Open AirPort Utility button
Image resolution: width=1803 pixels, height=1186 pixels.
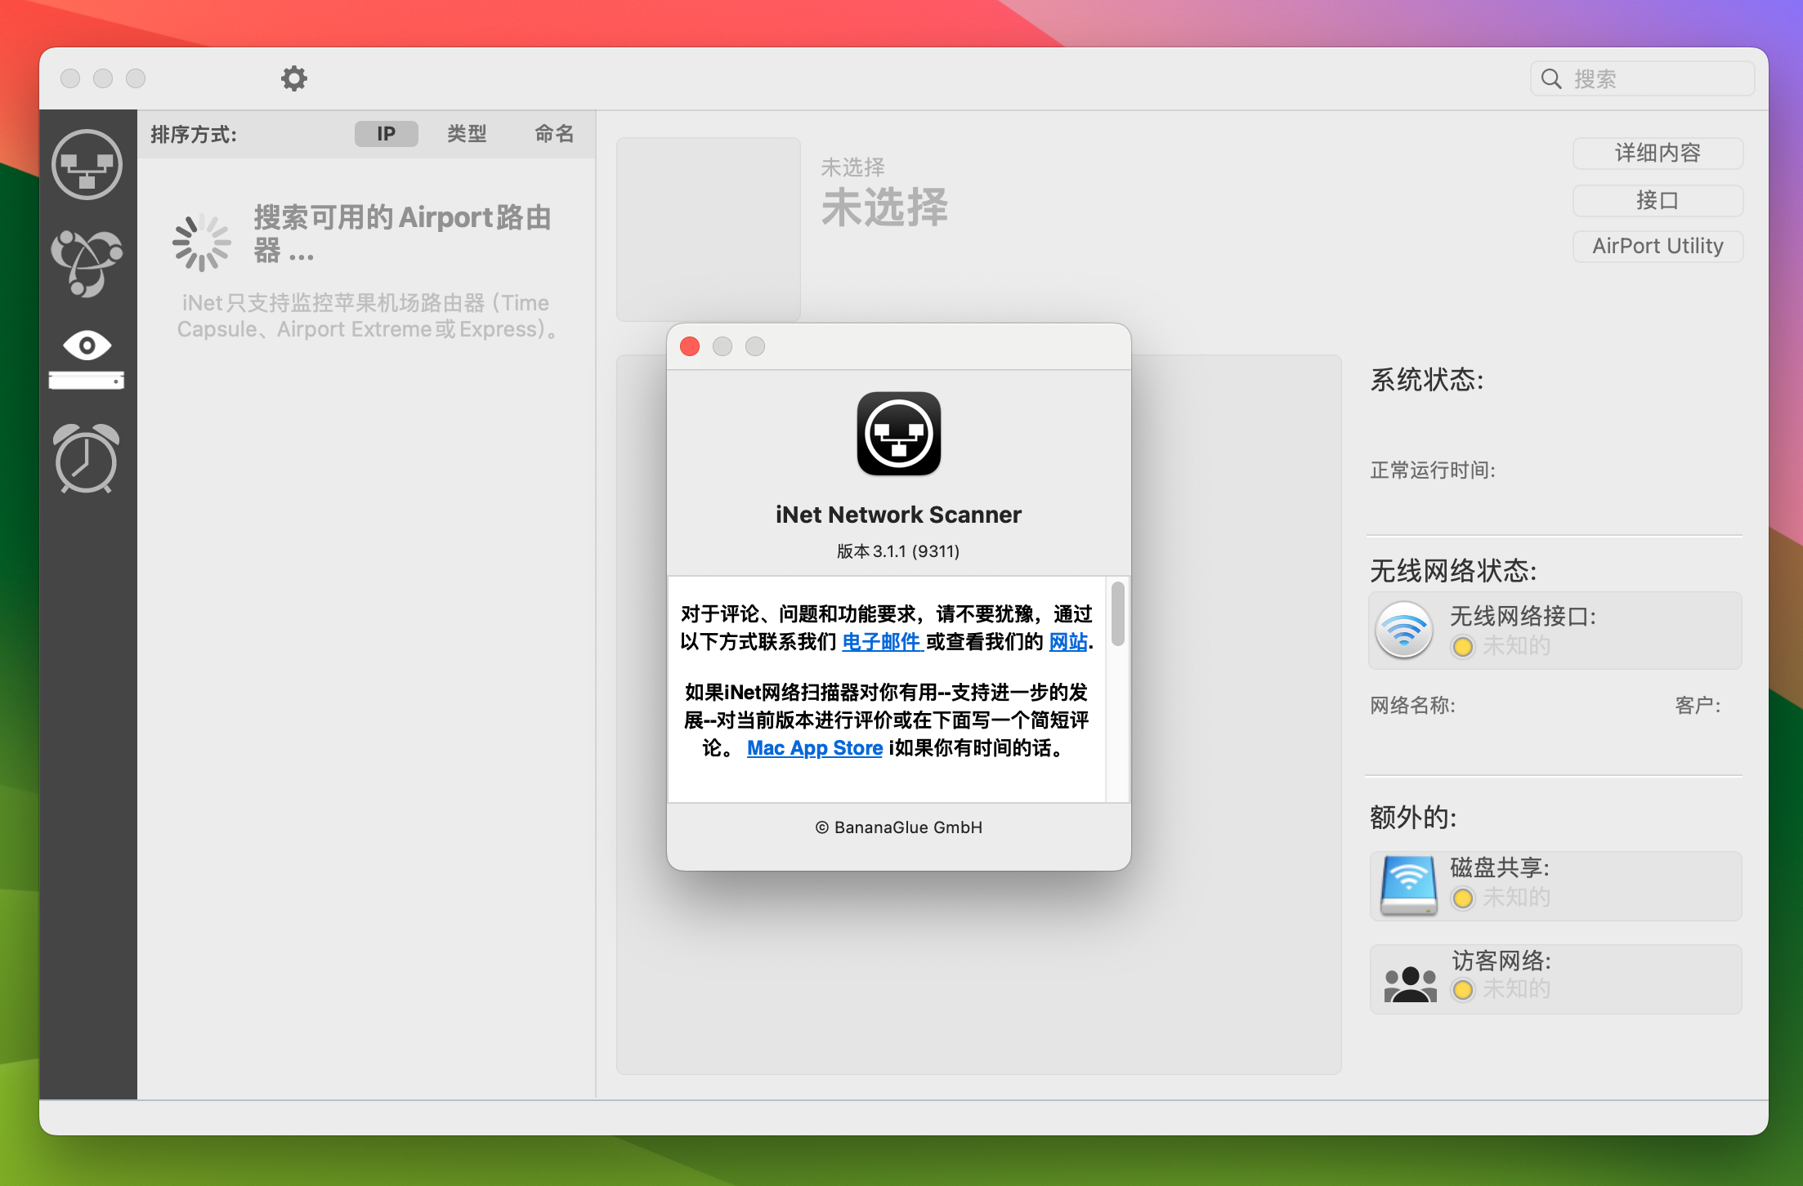[x=1658, y=246]
